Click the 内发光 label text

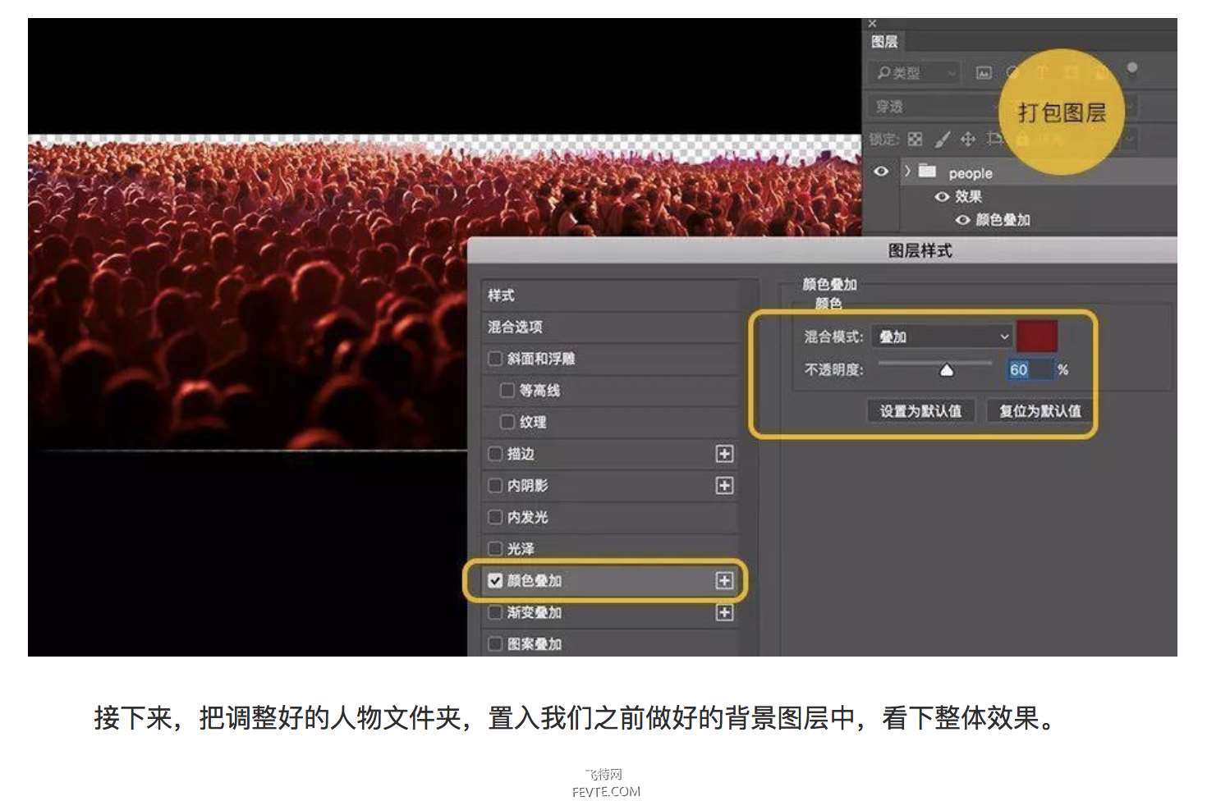pos(527,517)
